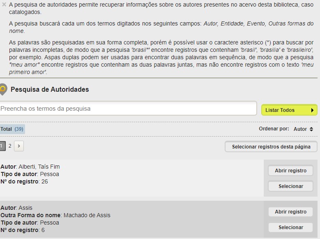
Task: Close the help text with the X icon
Action: click(4, 5)
